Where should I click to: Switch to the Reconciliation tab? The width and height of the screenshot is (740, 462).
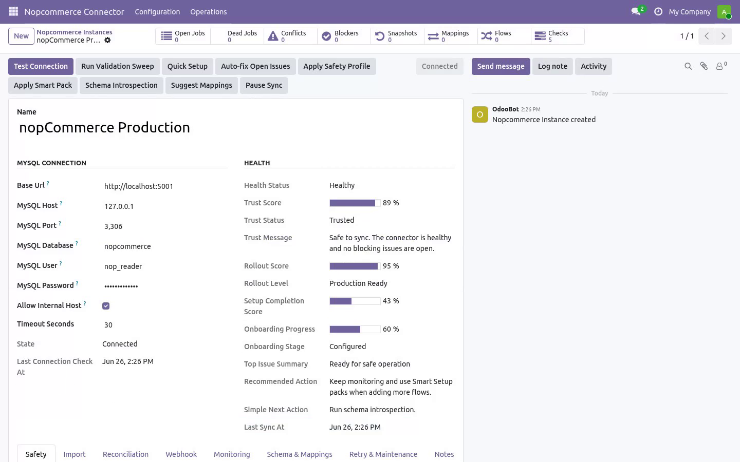pyautogui.click(x=125, y=454)
